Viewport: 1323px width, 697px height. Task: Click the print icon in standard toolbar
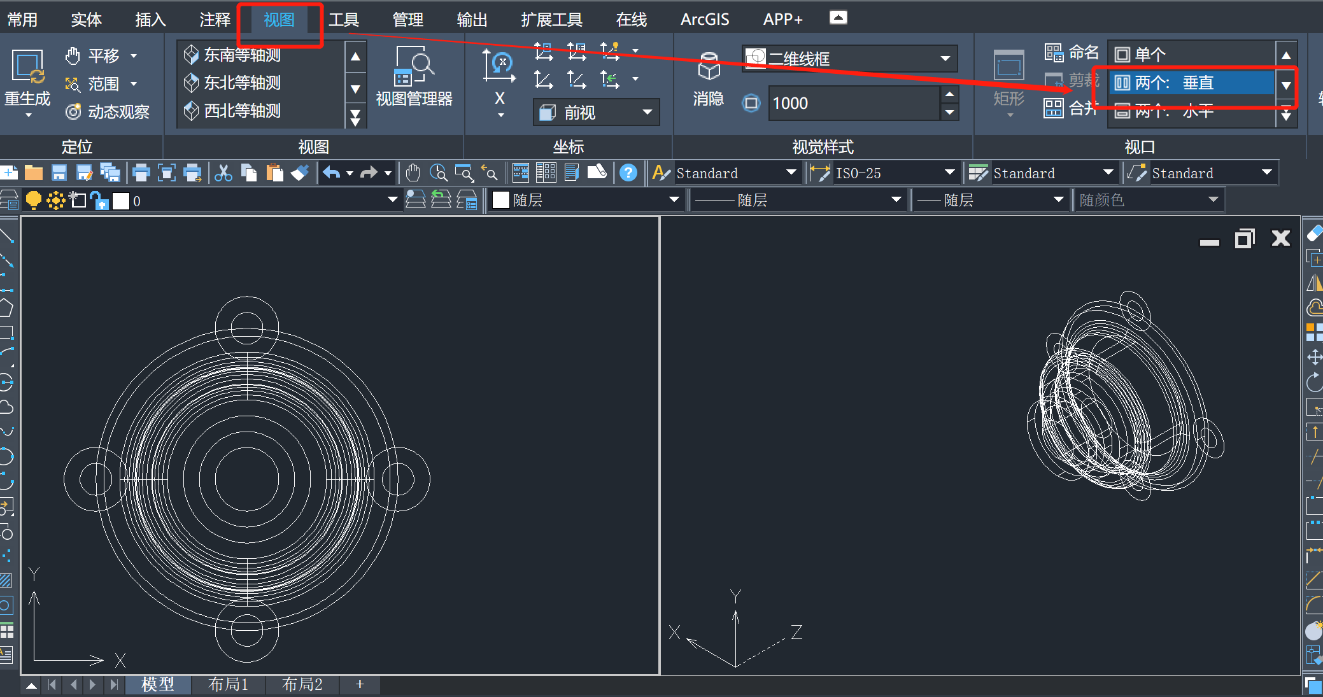141,173
